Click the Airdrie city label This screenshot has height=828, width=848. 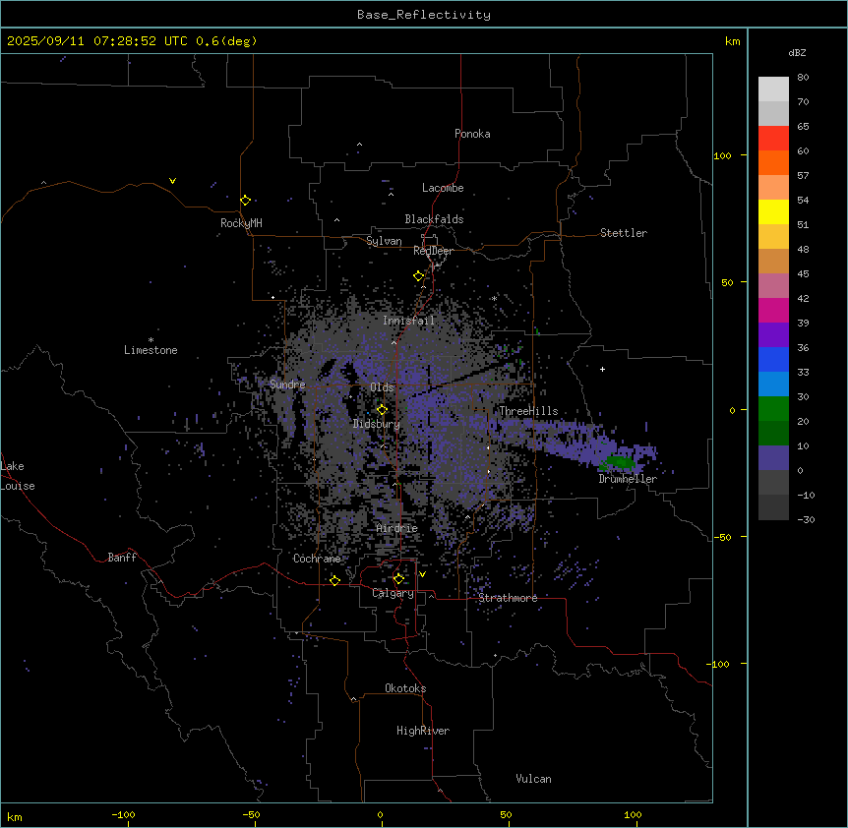click(397, 528)
